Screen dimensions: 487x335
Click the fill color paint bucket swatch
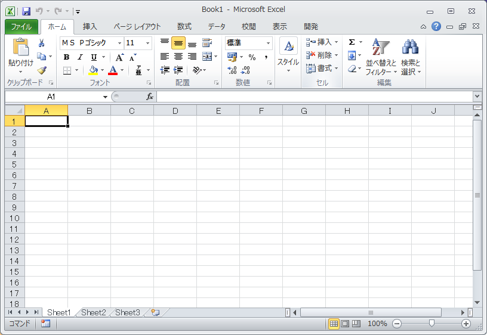(93, 70)
